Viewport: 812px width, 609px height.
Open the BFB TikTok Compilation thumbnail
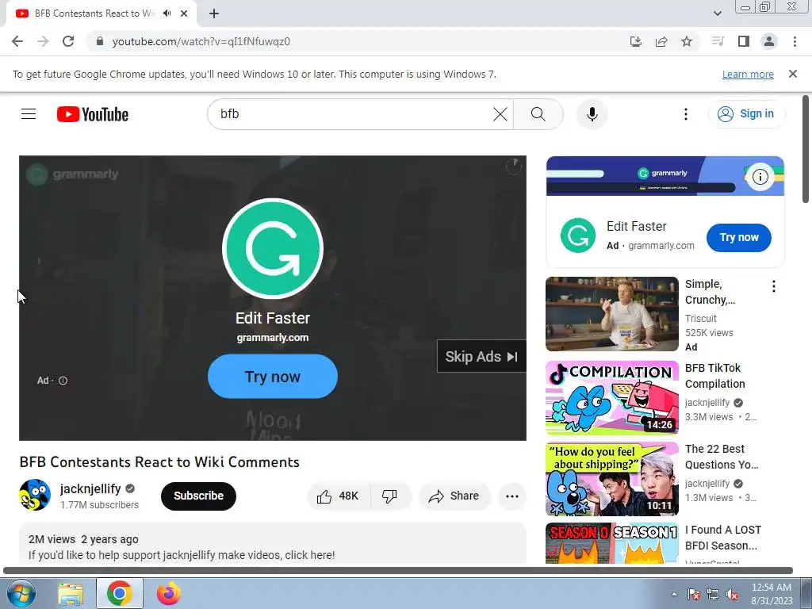point(611,398)
